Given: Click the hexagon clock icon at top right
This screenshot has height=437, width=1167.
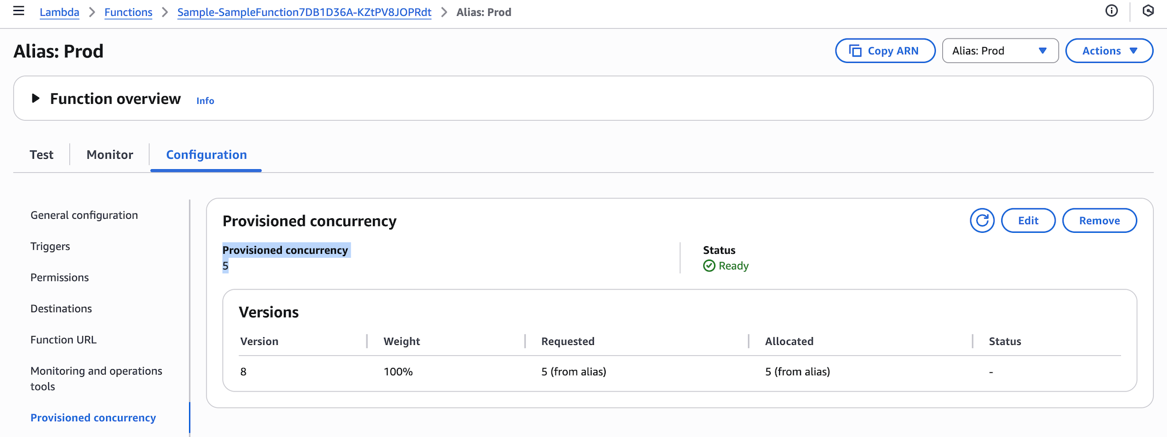Looking at the screenshot, I should click(1148, 11).
